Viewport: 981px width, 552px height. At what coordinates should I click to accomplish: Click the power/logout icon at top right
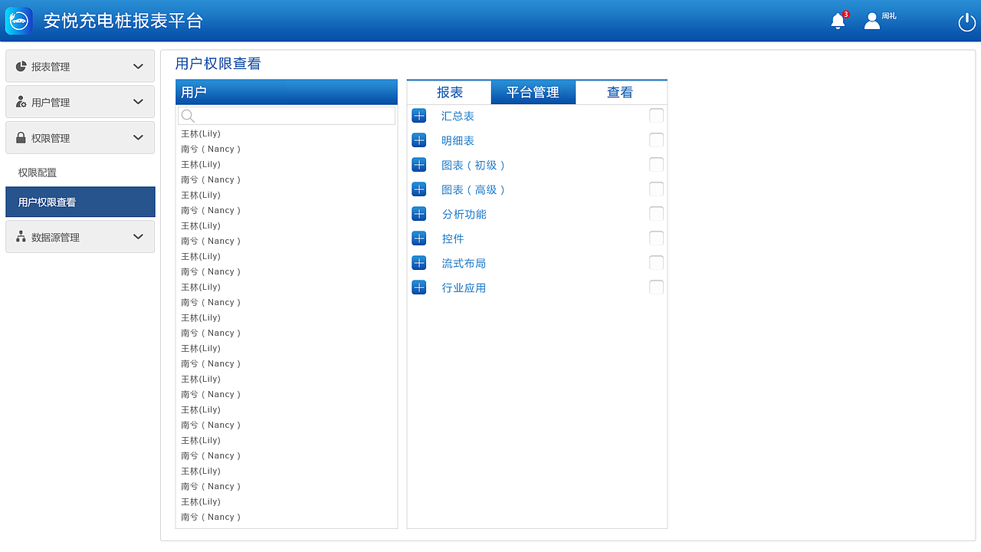click(966, 22)
